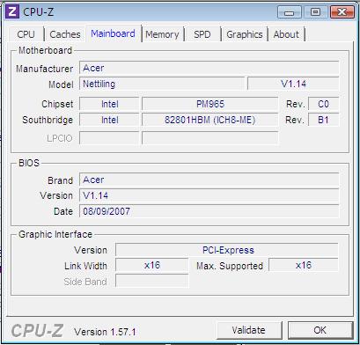Click the Manufacturer label
Viewport: 360px width, 345px height.
click(44, 69)
